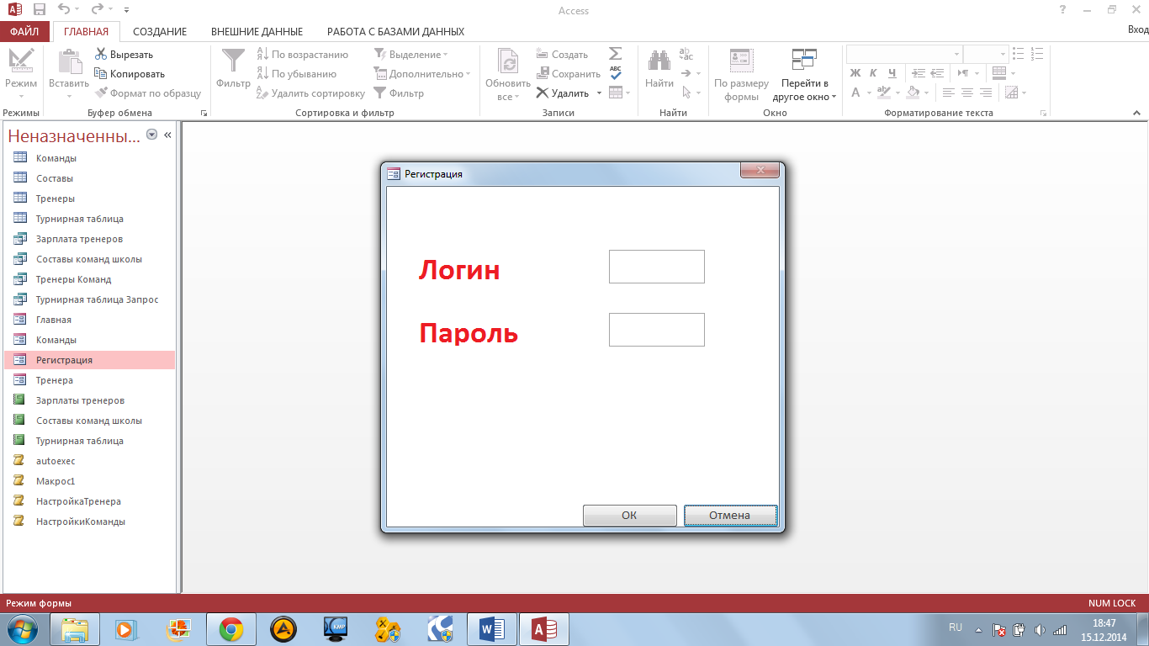1149x646 pixels.
Task: Select НастройкаТренера macro
Action: click(90, 501)
